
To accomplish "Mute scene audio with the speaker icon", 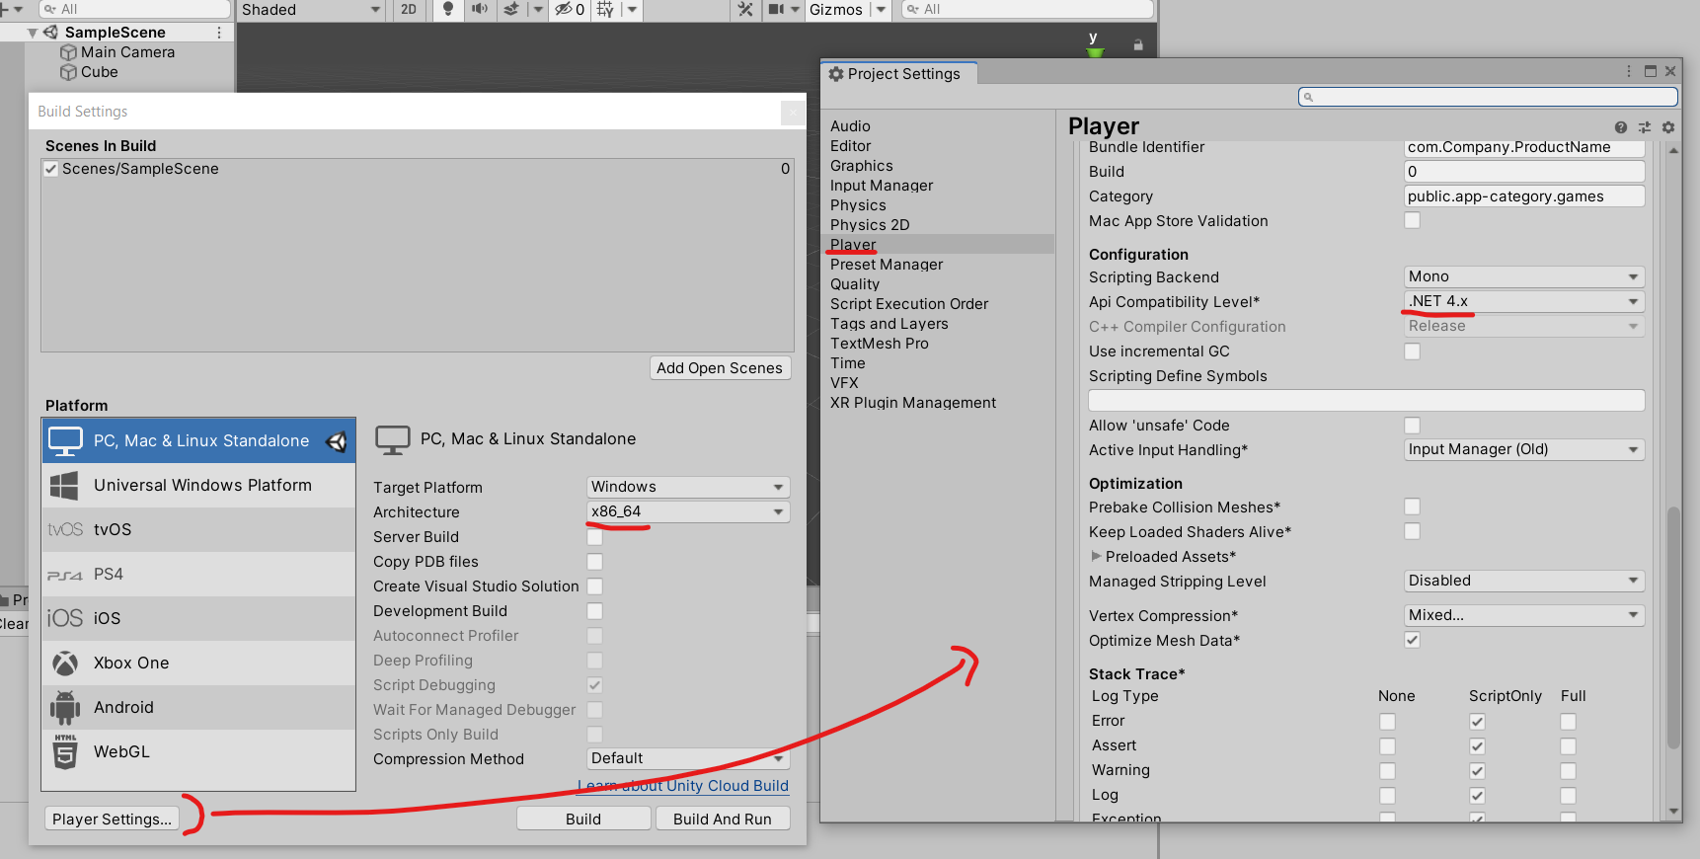I will [x=480, y=10].
